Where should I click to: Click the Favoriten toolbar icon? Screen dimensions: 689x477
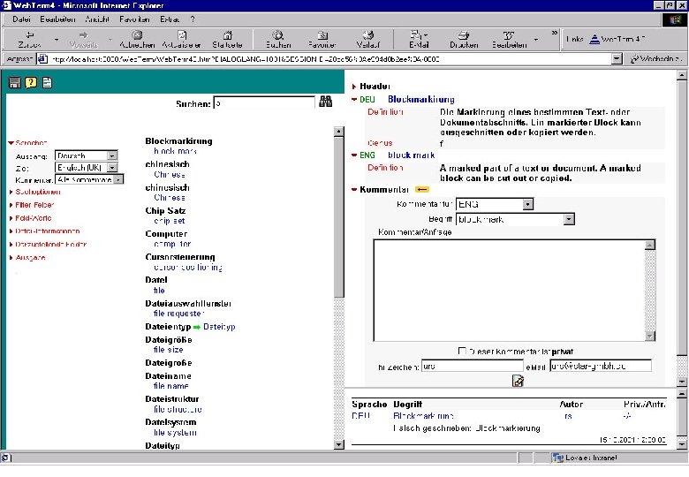(322, 39)
